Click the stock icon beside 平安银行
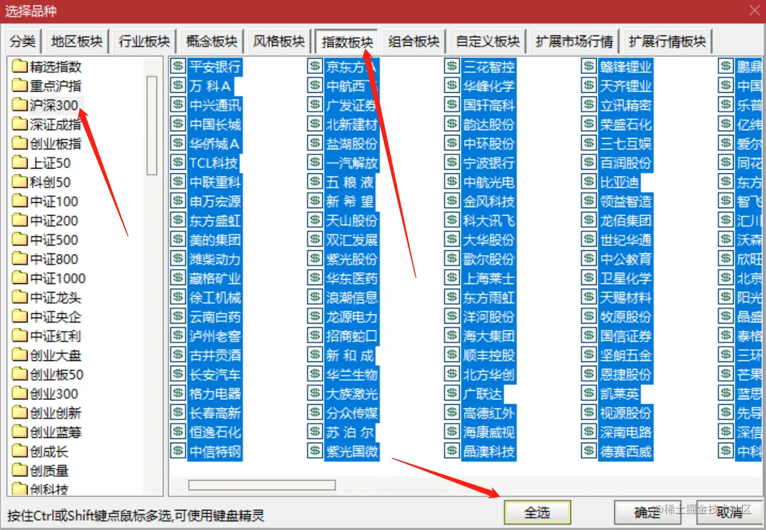Image resolution: width=766 pixels, height=530 pixels. click(x=178, y=67)
